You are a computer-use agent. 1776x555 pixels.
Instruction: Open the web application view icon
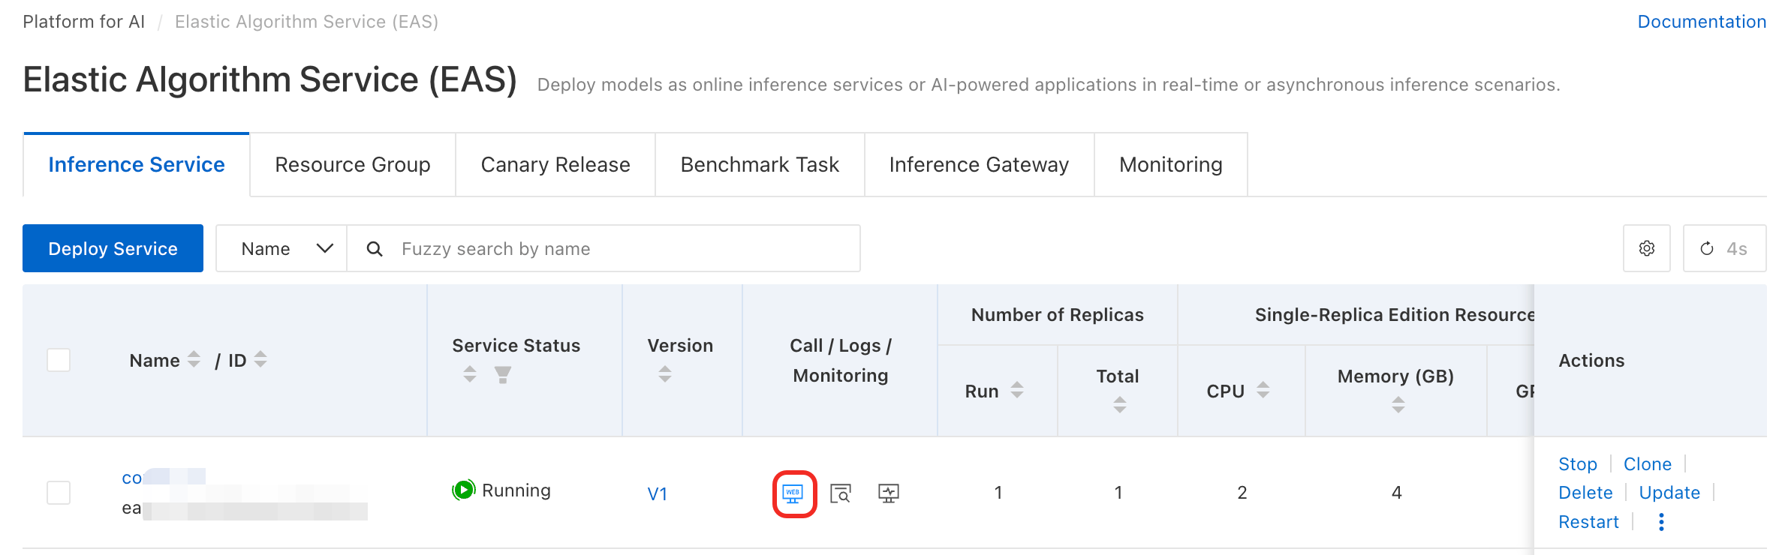pos(793,493)
